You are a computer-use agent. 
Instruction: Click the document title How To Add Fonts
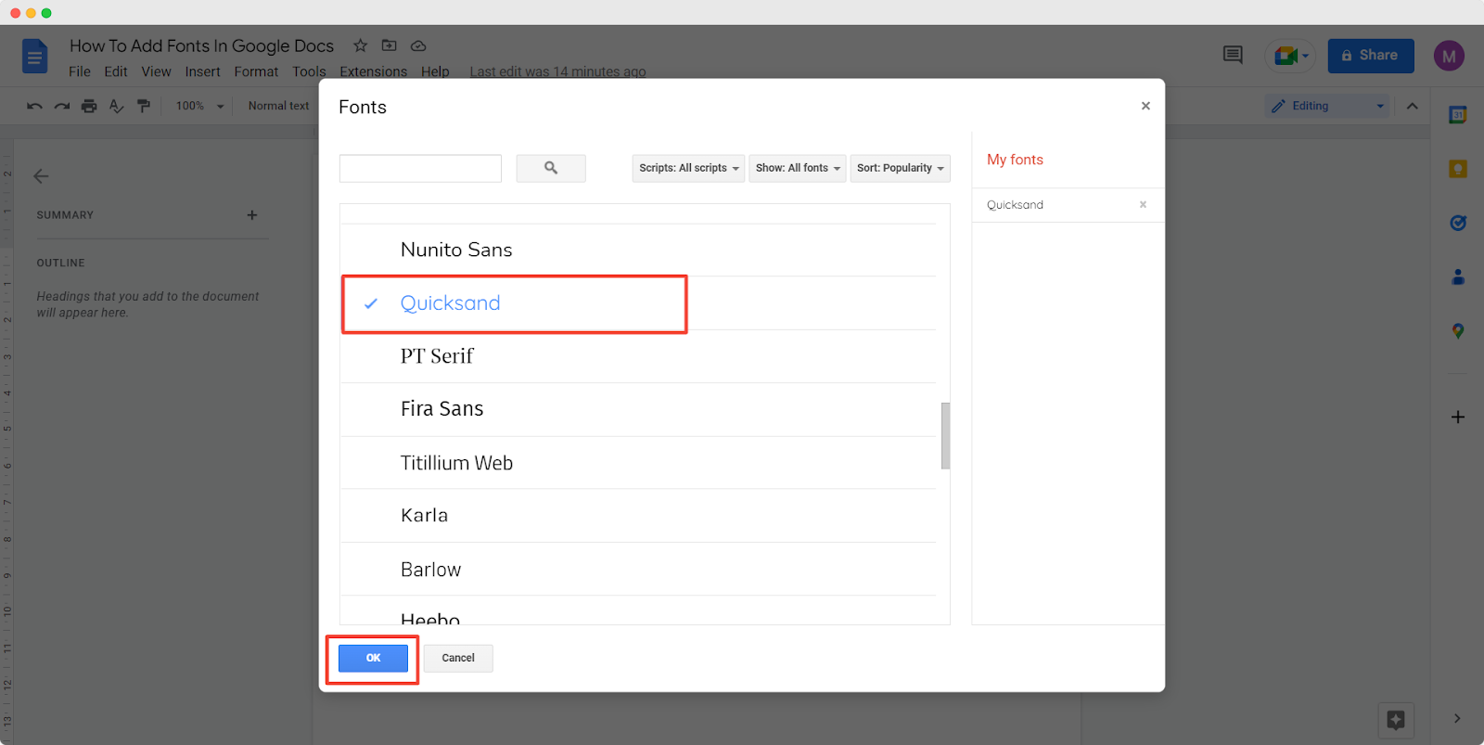tap(201, 45)
